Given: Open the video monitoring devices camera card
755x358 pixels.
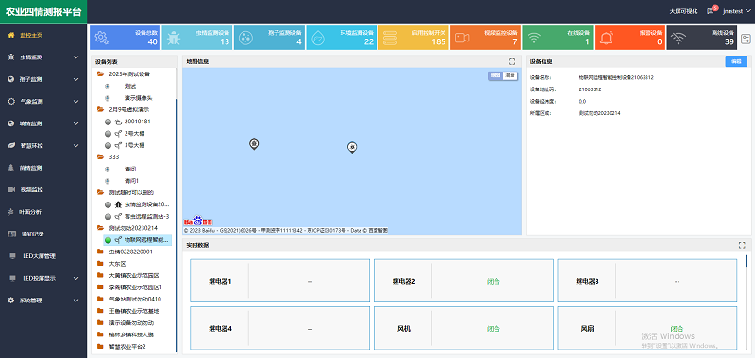Looking at the screenshot, I should click(x=485, y=38).
